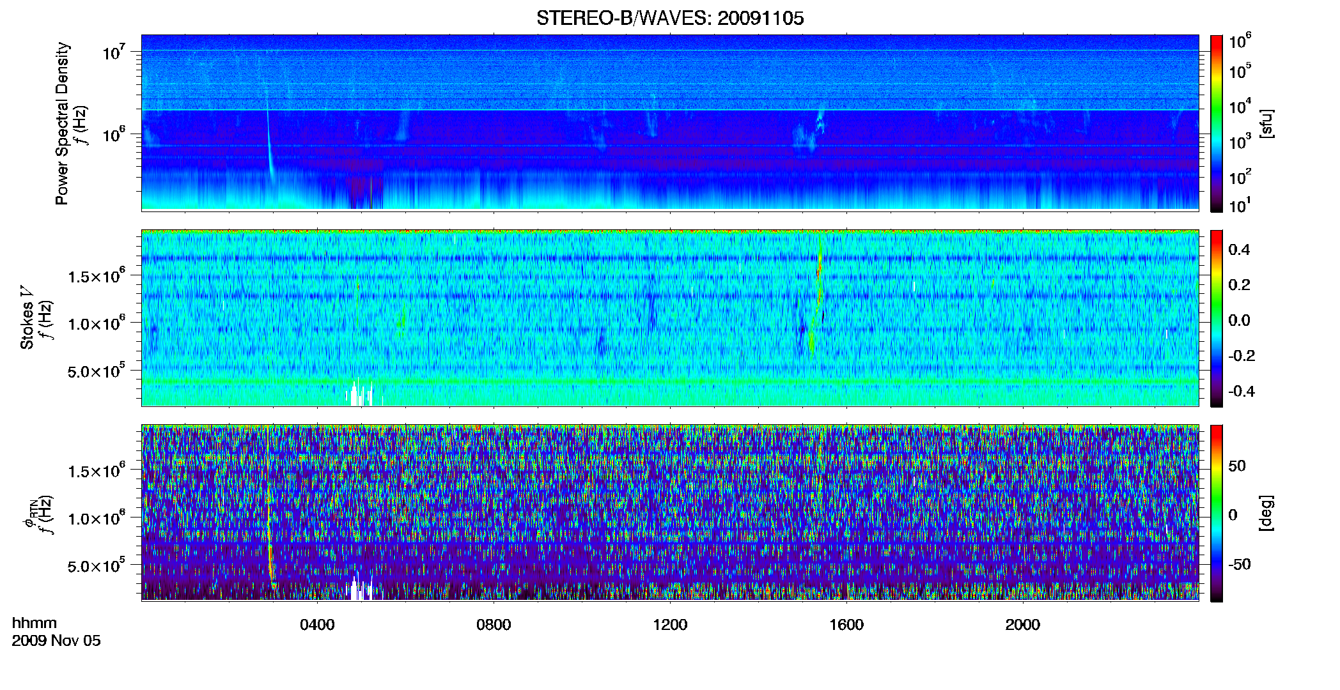
Task: Click the top panel sfu color bar
Action: [1217, 123]
